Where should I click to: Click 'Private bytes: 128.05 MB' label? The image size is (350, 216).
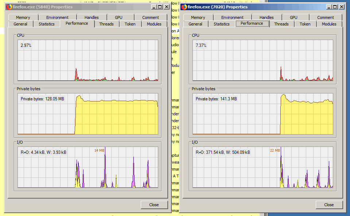click(x=42, y=99)
